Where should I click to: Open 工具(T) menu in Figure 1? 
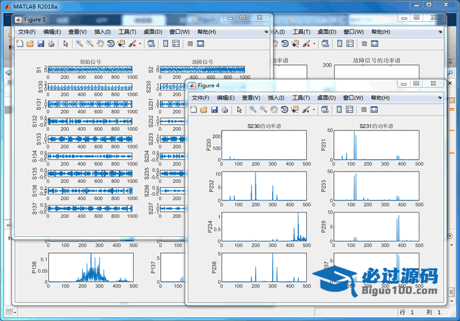(x=129, y=31)
